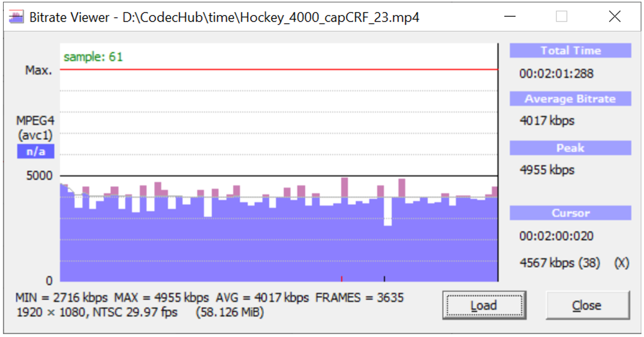Close the window with the title bar X
This screenshot has width=644, height=337.
pos(615,17)
